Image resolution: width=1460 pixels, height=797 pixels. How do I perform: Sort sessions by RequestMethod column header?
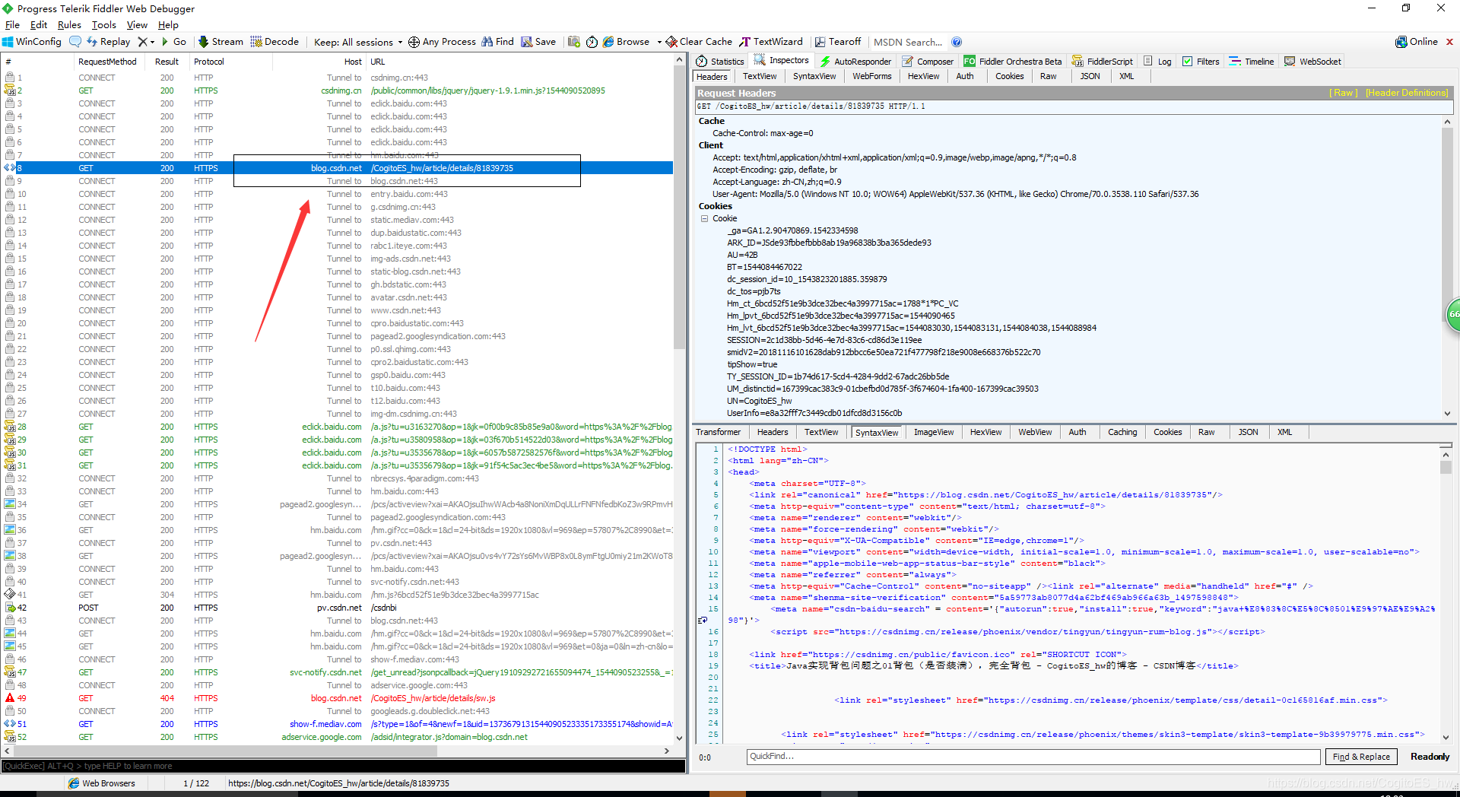click(x=107, y=62)
